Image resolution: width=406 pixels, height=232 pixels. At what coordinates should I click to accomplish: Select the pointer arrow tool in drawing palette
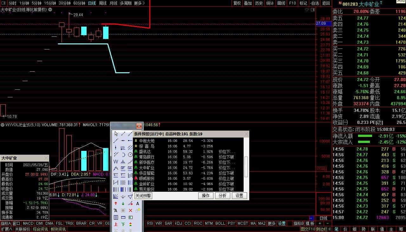tap(116, 133)
